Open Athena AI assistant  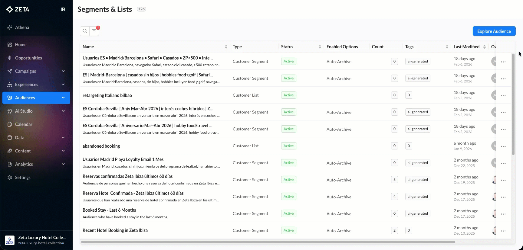[22, 27]
